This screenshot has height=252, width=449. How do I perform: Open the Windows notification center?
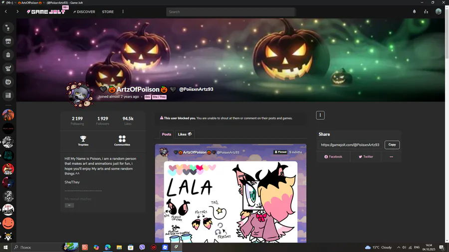(x=442, y=247)
